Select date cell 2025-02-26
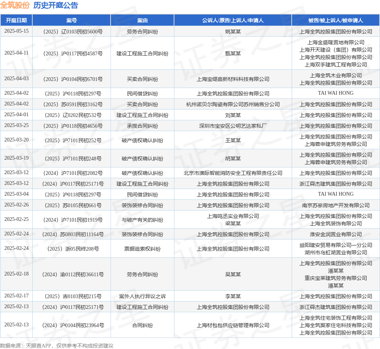Screen dimensions: 380x349 (16, 205)
